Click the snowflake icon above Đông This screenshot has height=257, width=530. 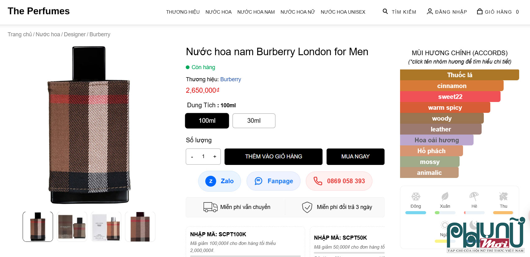[416, 197]
